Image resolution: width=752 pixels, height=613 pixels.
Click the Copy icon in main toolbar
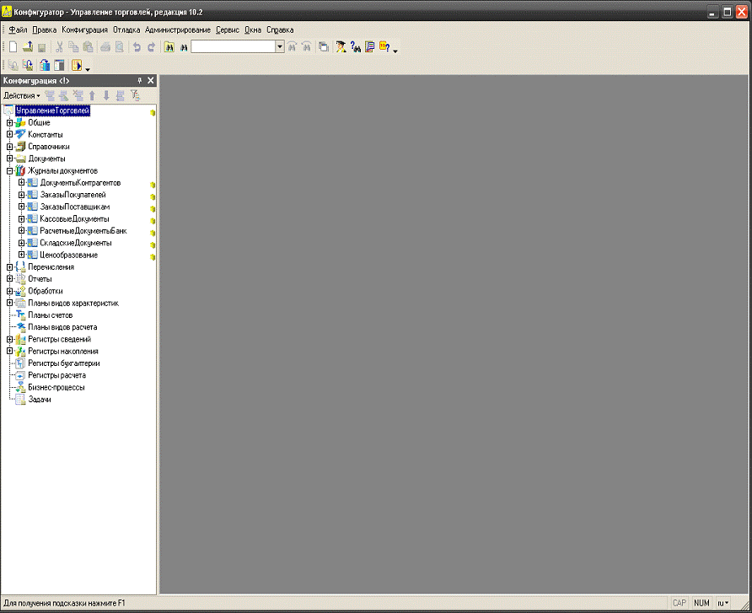[x=73, y=46]
